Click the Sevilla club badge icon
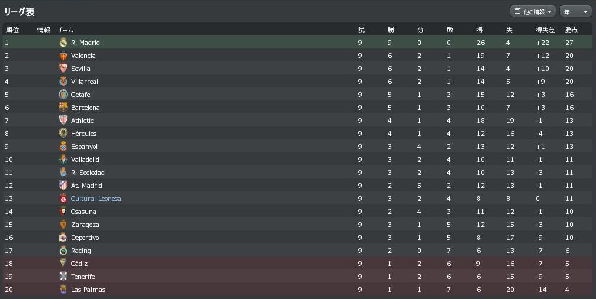Viewport: 596px width, 299px height. click(x=63, y=69)
